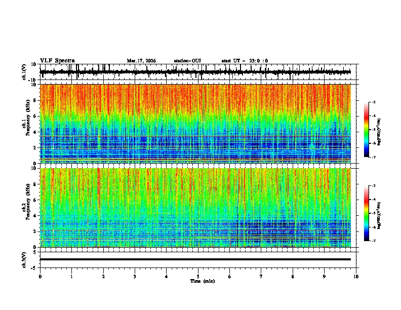Click the ch.2 color bar log(PSD) unit label

pos(379,215)
